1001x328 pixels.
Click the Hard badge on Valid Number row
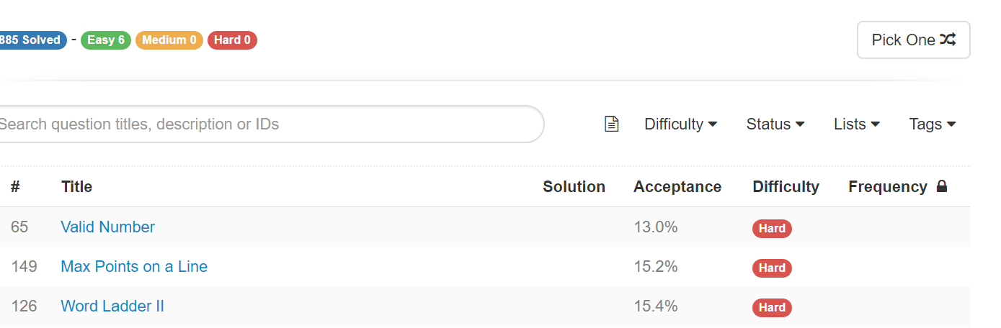[772, 229]
